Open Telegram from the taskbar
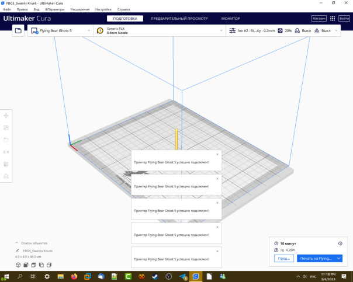Viewport: 353px width, 282px height. pyautogui.click(x=182, y=276)
